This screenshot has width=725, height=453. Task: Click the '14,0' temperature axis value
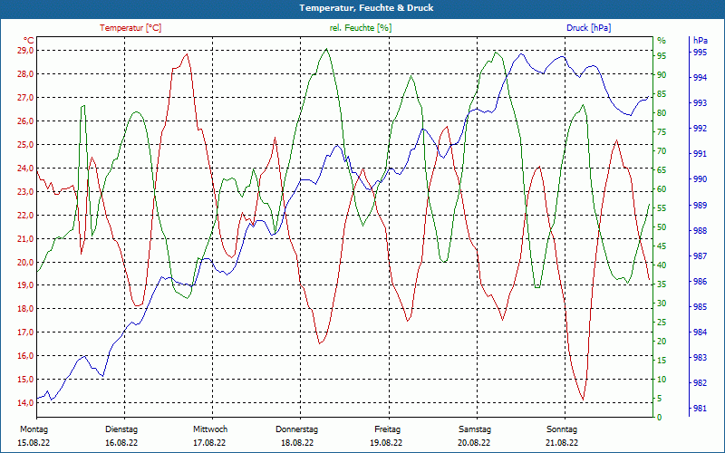coord(24,402)
